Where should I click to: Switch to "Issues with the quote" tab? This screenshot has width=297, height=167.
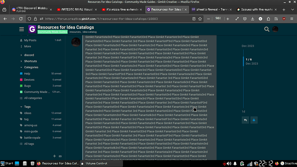257,9
